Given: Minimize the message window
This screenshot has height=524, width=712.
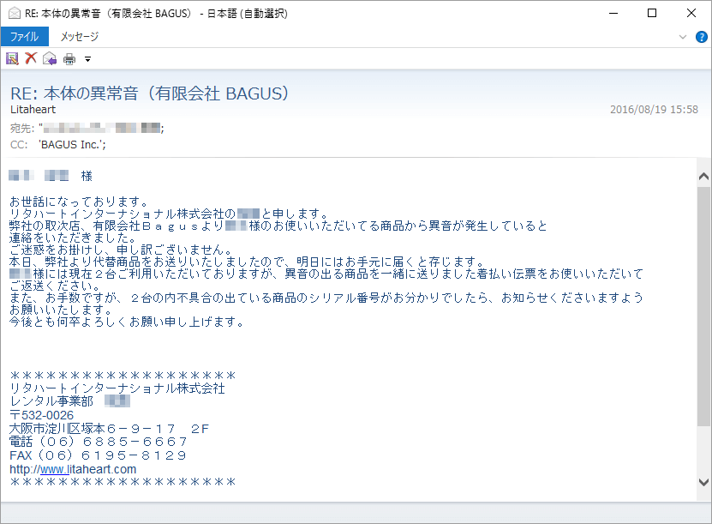Looking at the screenshot, I should pyautogui.click(x=613, y=13).
